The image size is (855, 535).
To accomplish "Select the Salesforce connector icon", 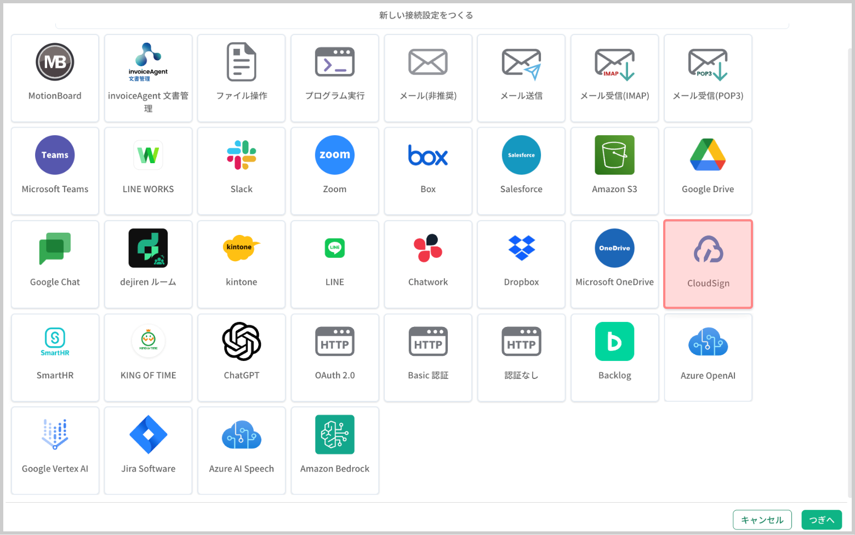I will point(521,155).
